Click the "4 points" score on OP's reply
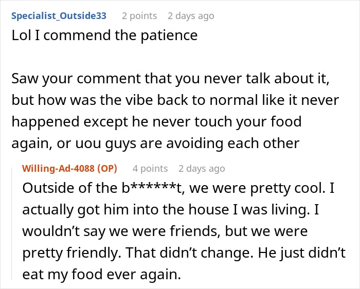This screenshot has height=289, width=360. [150, 169]
